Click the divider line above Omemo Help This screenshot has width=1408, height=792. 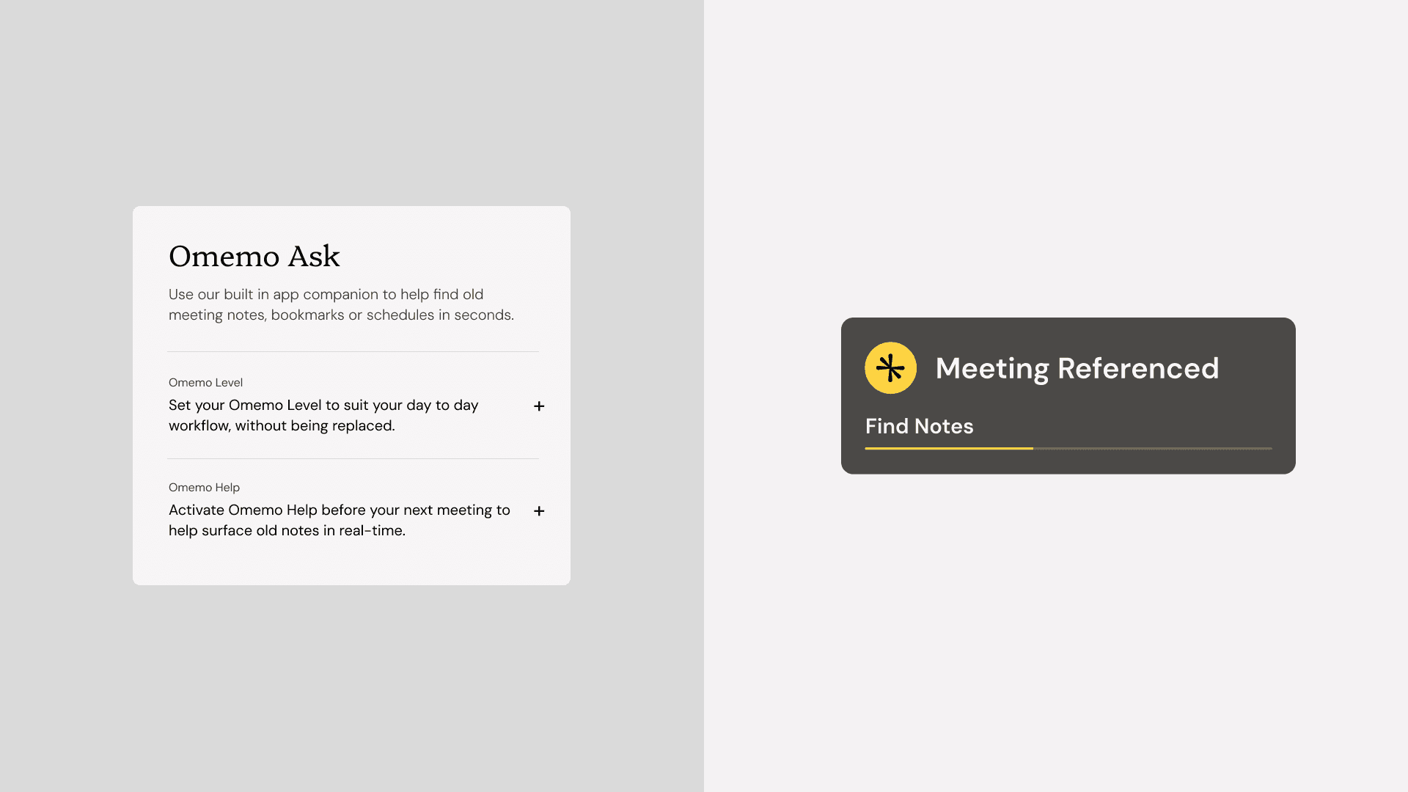tap(352, 459)
